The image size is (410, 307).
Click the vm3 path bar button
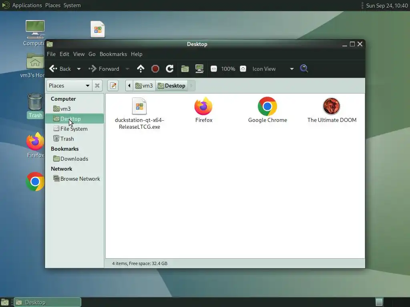click(x=144, y=86)
